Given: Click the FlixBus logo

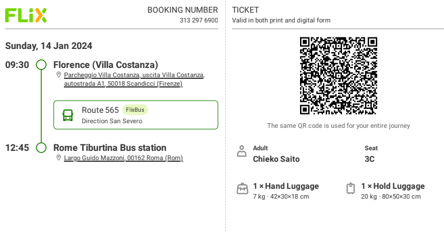Looking at the screenshot, I should 26,16.
